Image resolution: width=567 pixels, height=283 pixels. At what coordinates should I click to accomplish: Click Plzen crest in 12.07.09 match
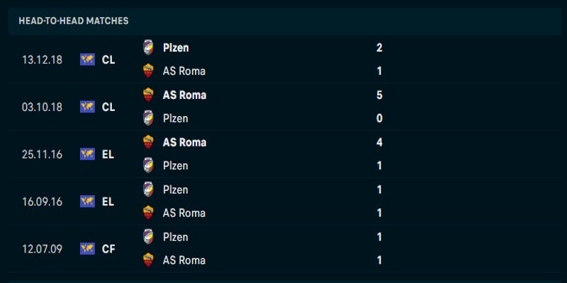[148, 237]
